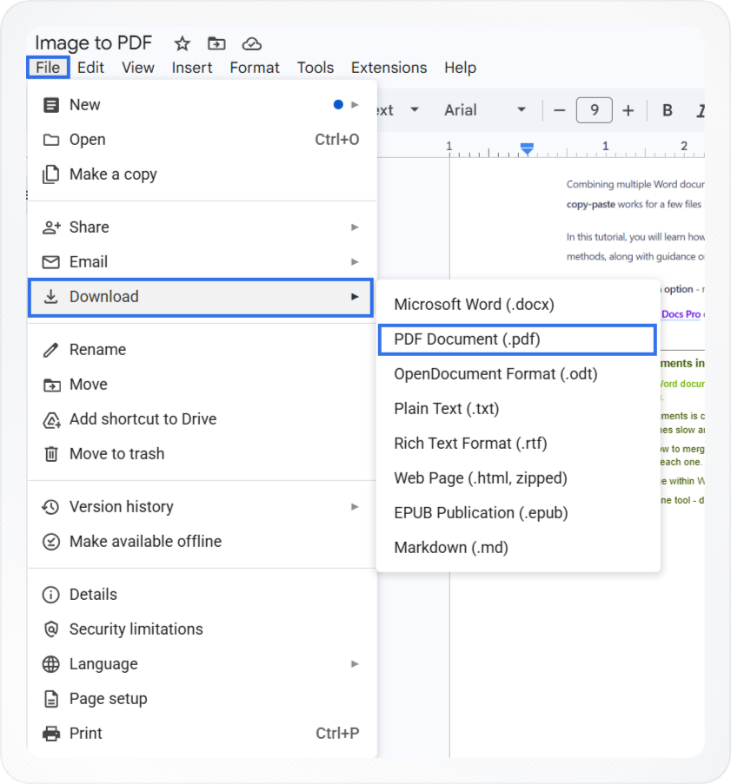Choose Microsoft Word (.docx) format
The image size is (731, 784).
pyautogui.click(x=474, y=305)
